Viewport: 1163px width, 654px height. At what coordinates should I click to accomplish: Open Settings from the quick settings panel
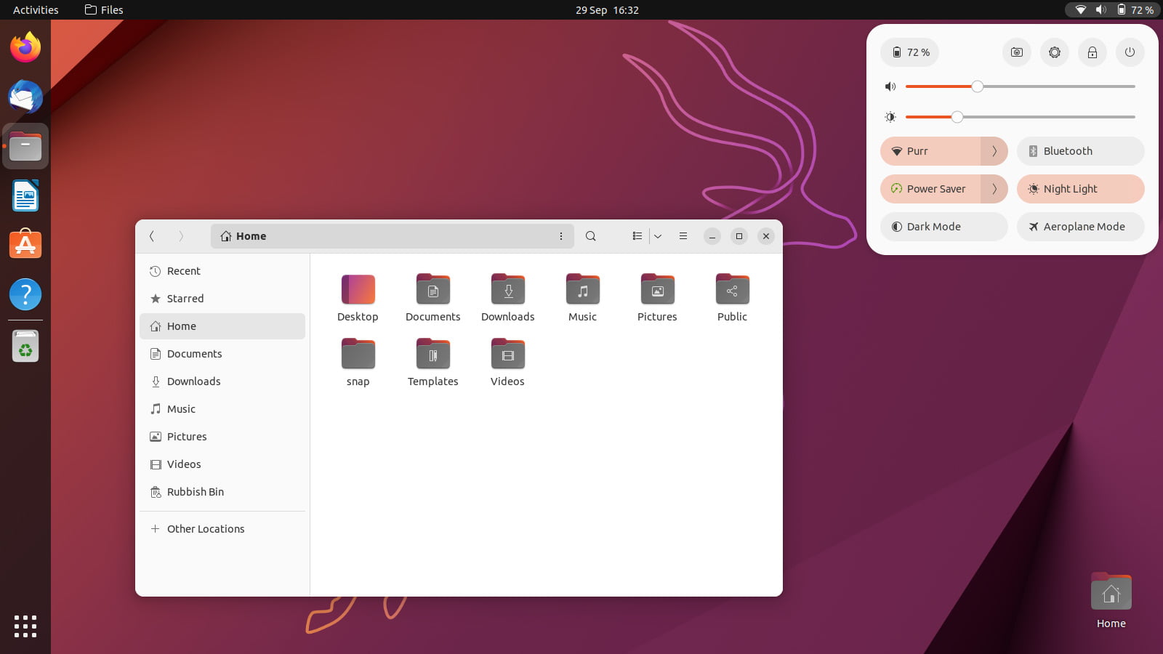pos(1054,52)
